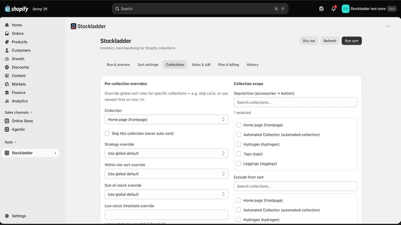Click the Markets globe icon
Screen dimensions: 401x225
(7, 84)
